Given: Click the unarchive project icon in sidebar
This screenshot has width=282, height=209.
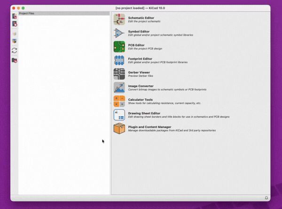Looking at the screenshot, I should [x=15, y=41].
